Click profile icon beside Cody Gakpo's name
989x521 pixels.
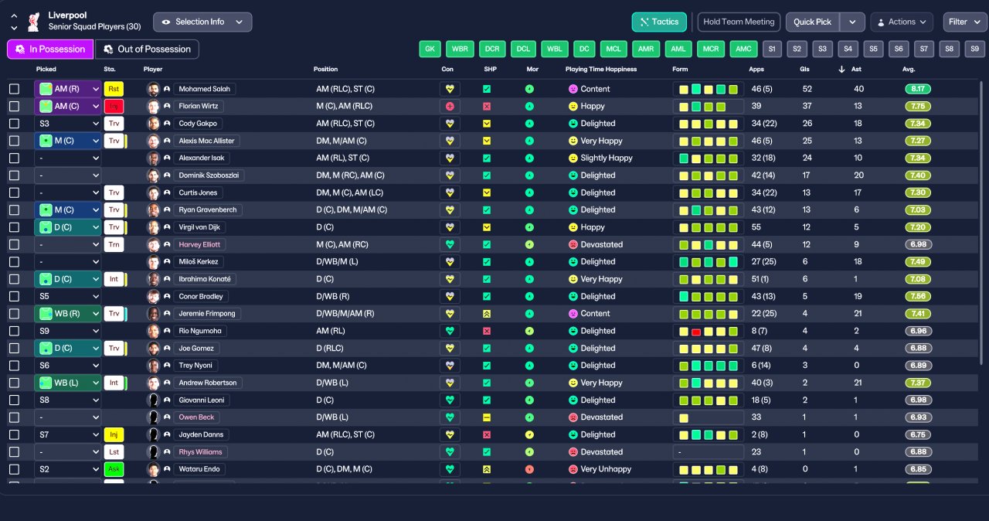[x=166, y=124]
